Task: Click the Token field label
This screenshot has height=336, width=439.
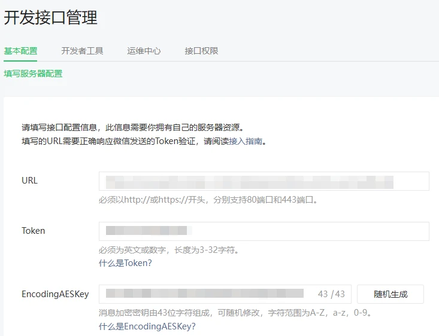Action: 34,231
